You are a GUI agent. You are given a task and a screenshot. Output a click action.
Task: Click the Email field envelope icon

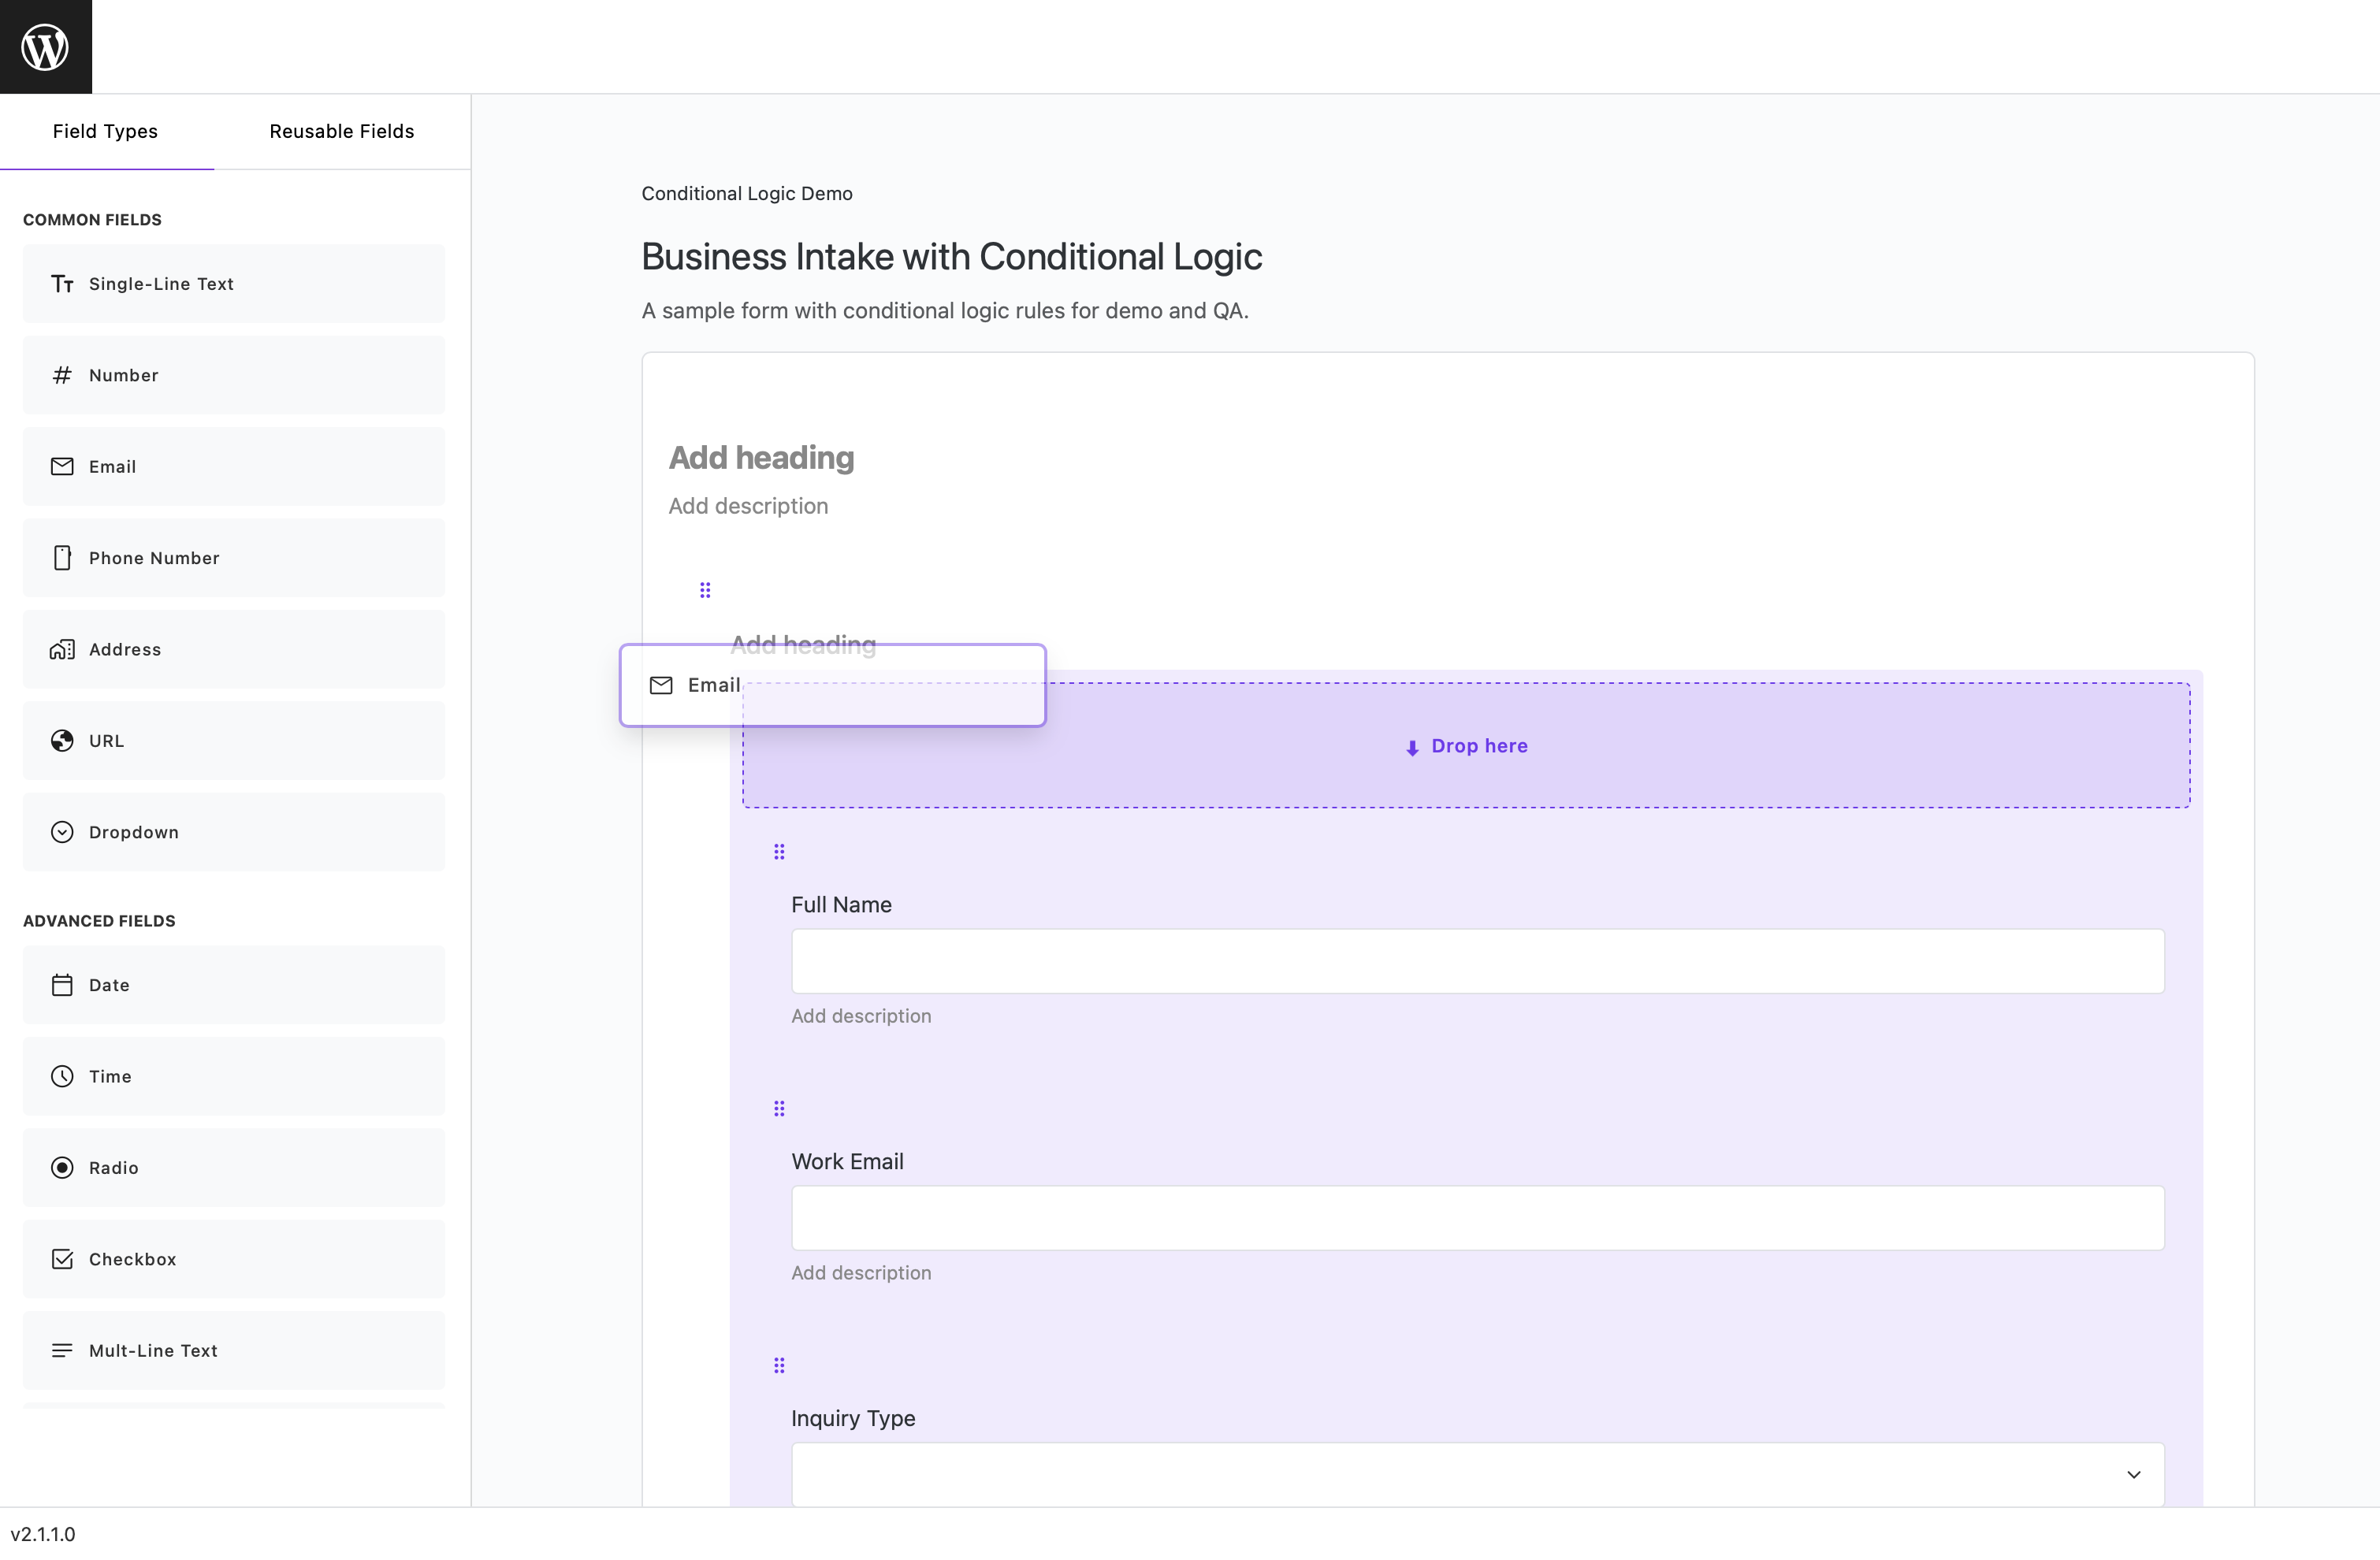[62, 466]
